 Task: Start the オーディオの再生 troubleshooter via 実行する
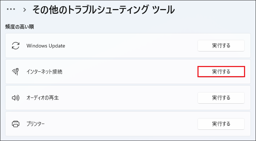221,98
